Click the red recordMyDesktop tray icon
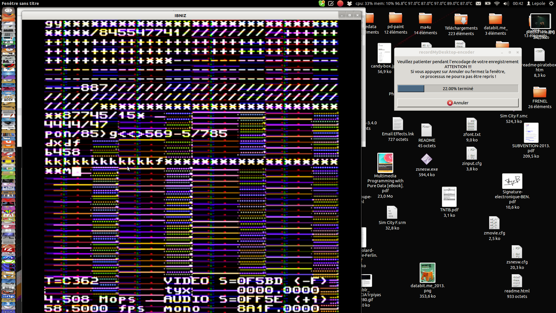556x313 pixels. point(340,3)
